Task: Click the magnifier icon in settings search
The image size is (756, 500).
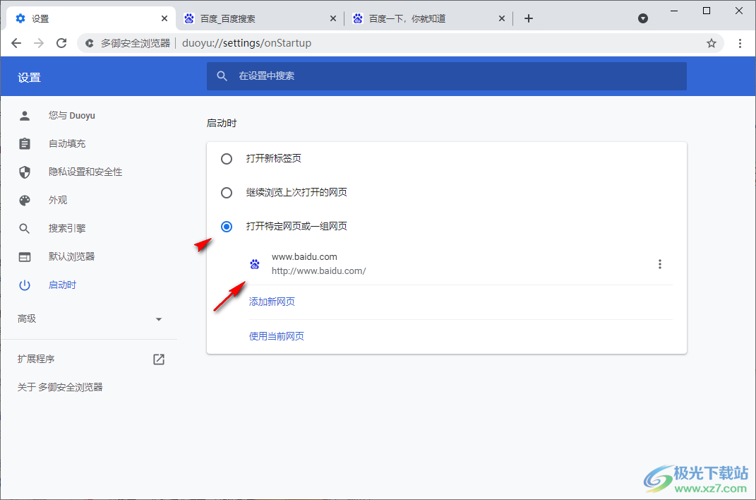Action: [222, 76]
